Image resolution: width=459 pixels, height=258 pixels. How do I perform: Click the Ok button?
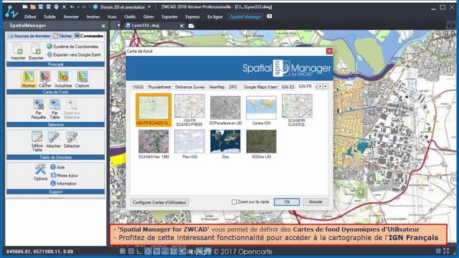pyautogui.click(x=287, y=202)
